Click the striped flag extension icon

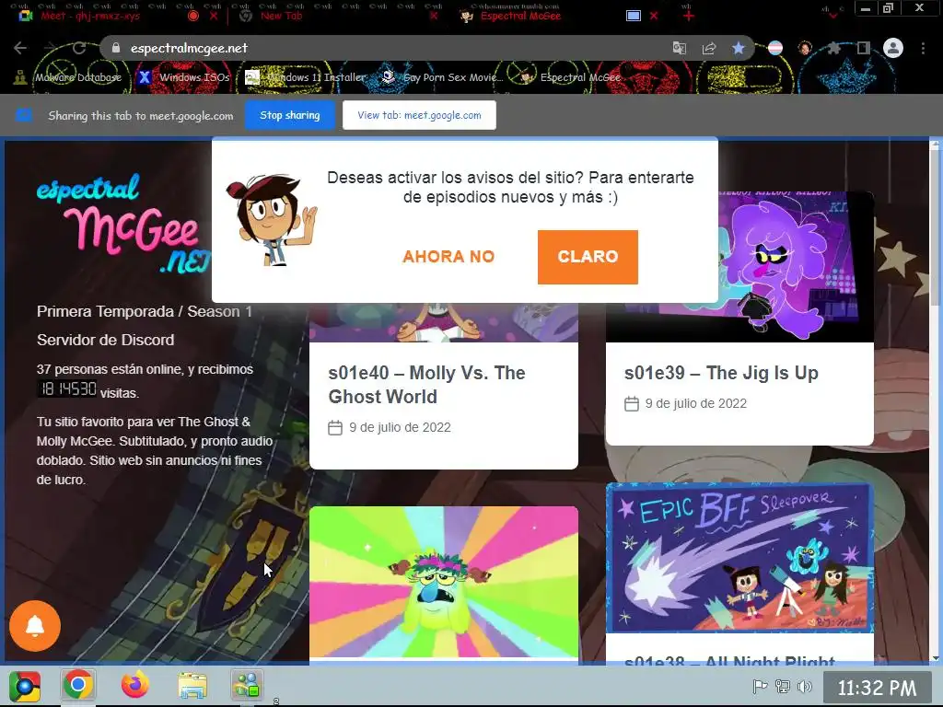coord(775,48)
